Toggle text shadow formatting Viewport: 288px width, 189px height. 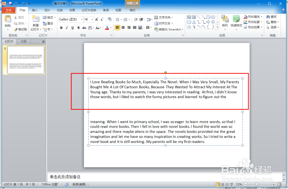click(78, 28)
